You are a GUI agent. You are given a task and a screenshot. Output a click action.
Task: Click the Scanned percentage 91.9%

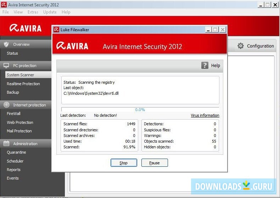coord(129,147)
